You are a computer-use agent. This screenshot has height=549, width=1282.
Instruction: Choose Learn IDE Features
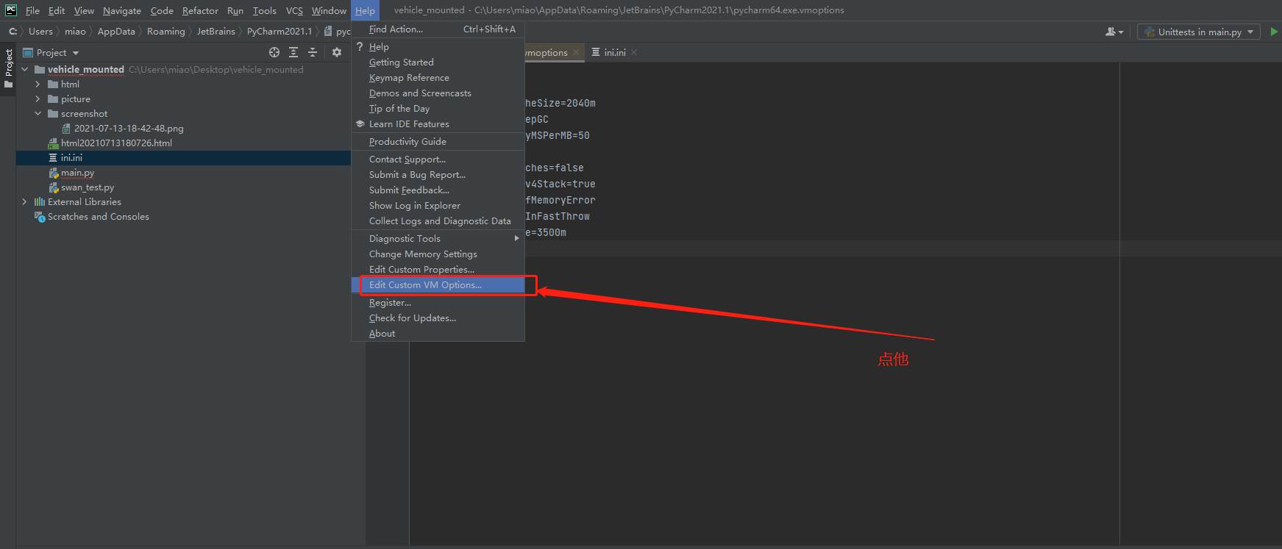[x=438, y=124]
